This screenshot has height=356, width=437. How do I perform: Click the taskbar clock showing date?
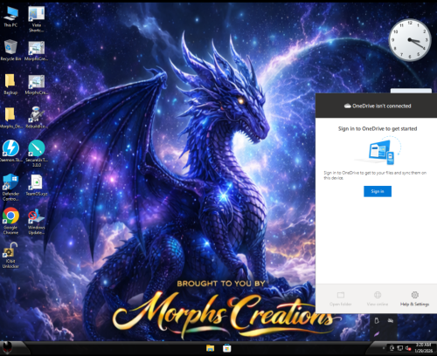coord(423,348)
